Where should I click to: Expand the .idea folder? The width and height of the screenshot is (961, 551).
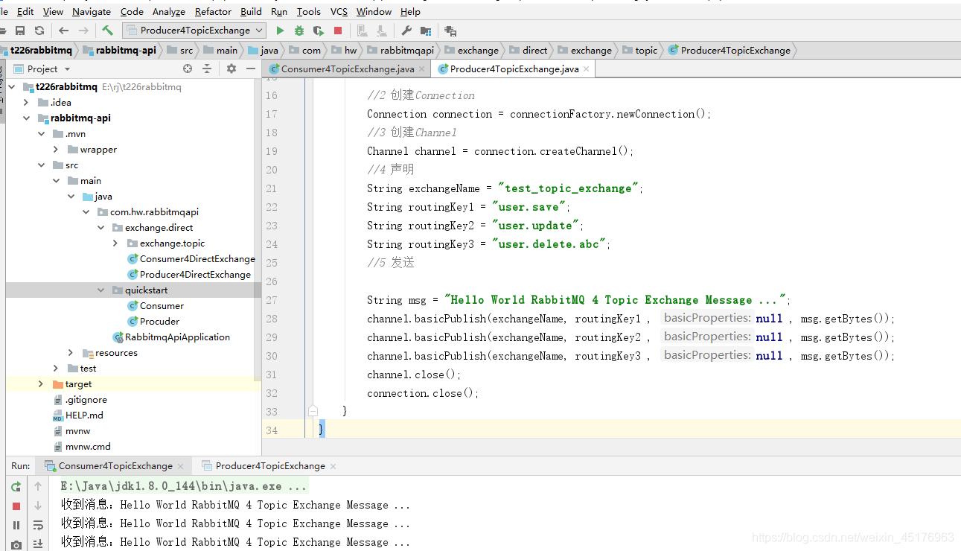26,102
